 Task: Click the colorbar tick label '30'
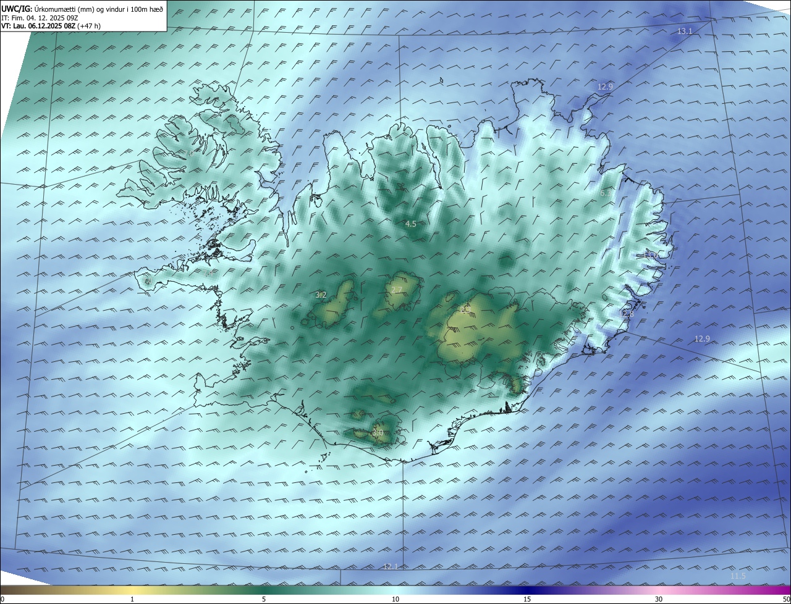coord(659,599)
